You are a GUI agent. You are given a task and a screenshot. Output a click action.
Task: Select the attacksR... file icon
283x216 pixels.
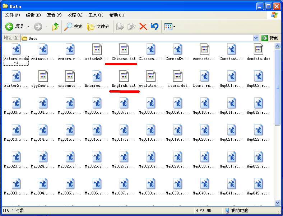click(97, 49)
